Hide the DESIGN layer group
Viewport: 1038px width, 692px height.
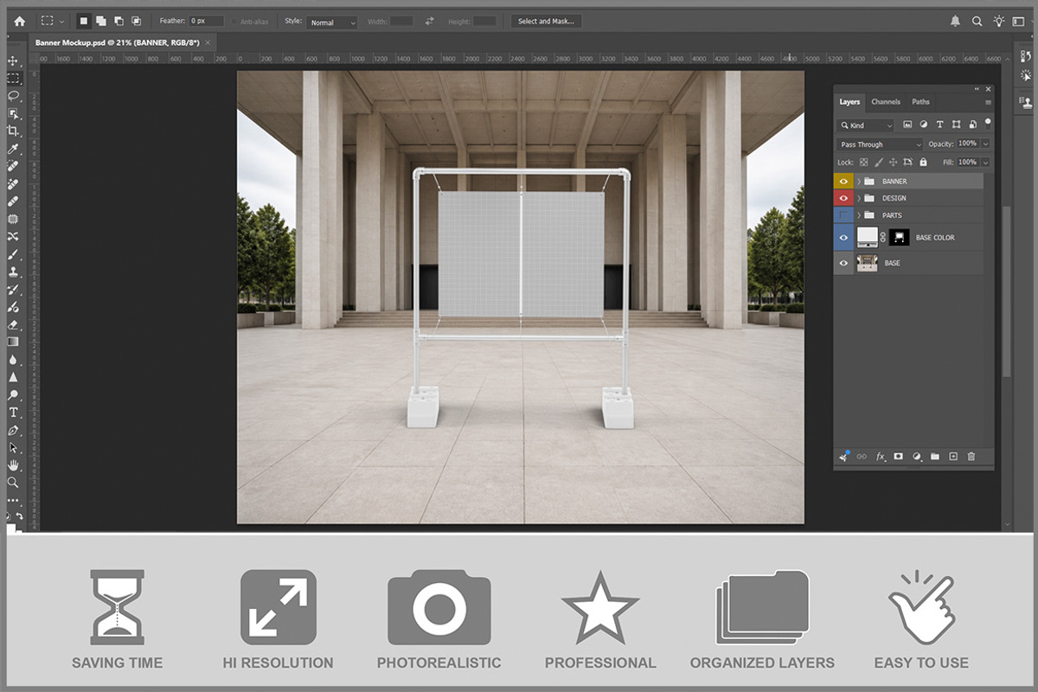click(x=844, y=198)
